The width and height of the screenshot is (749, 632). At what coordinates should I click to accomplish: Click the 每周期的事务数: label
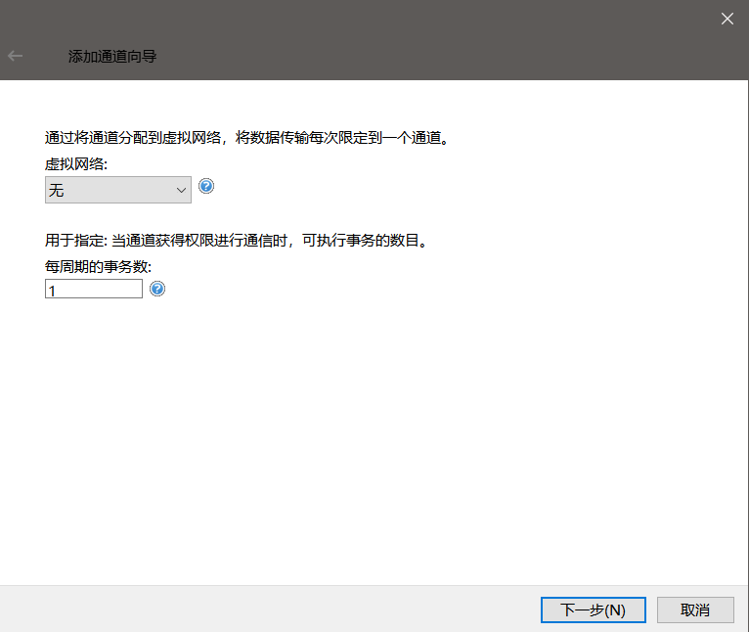99,266
